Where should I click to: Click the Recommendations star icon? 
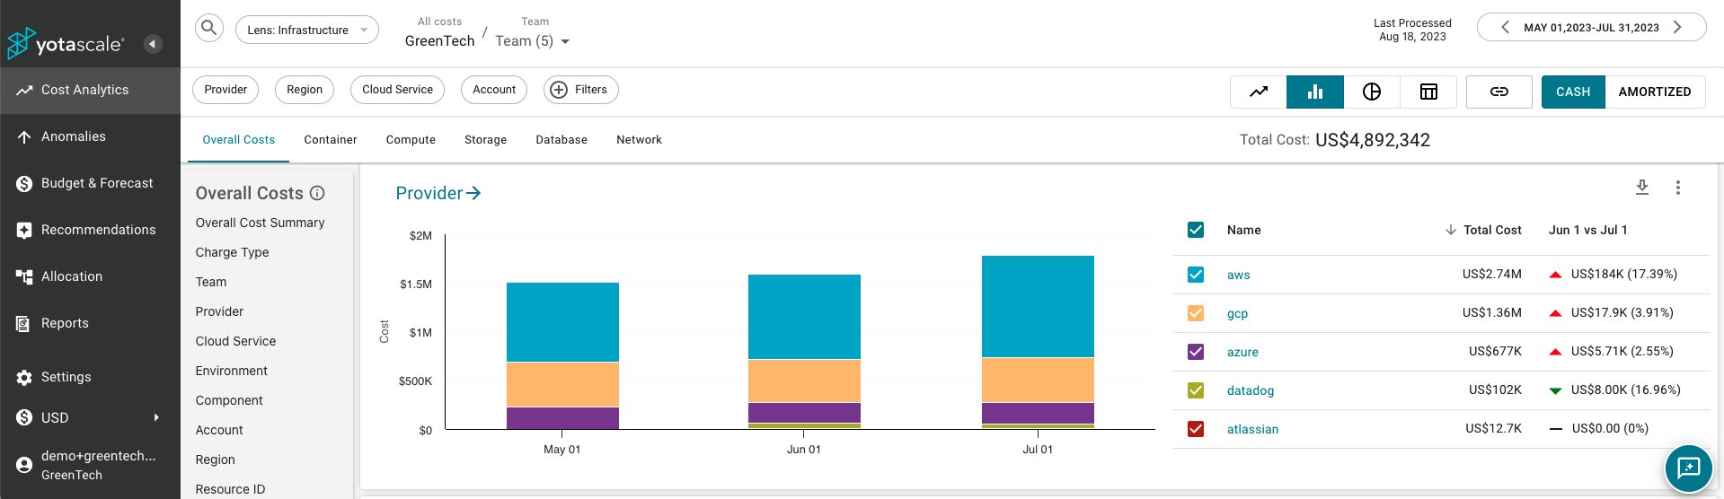[24, 230]
